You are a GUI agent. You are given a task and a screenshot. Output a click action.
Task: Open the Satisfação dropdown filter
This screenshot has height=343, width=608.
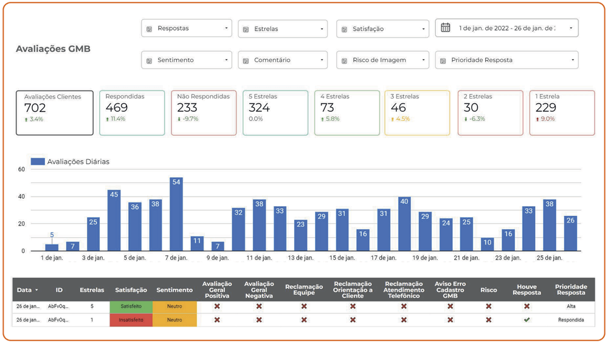coord(382,29)
